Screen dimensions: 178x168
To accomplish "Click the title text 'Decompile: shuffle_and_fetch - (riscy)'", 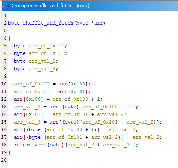I will (50, 6).
